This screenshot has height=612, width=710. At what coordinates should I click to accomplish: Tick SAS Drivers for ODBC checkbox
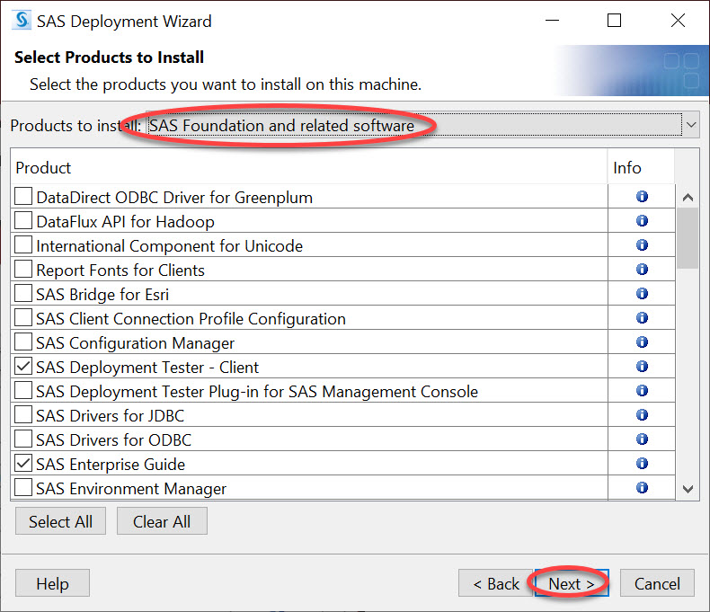[23, 439]
